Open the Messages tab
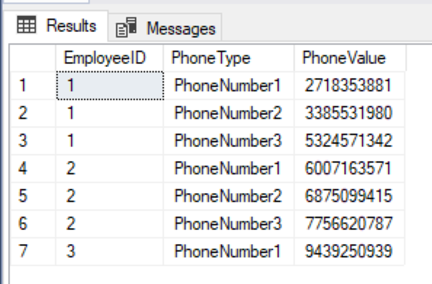This screenshot has width=432, height=284. 165,28
